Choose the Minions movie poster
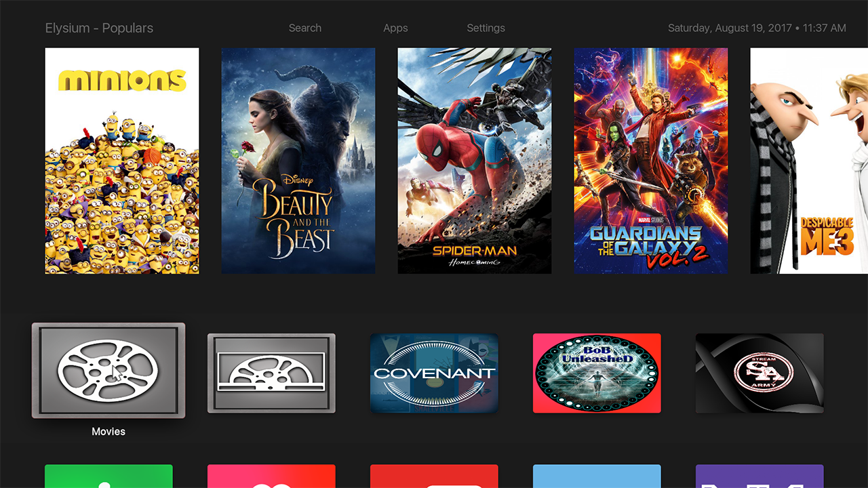This screenshot has height=488, width=868. [x=122, y=161]
